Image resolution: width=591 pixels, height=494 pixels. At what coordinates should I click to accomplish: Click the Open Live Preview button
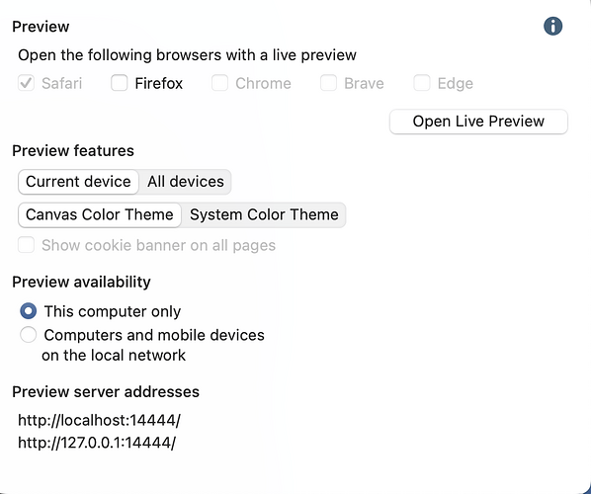click(x=478, y=122)
